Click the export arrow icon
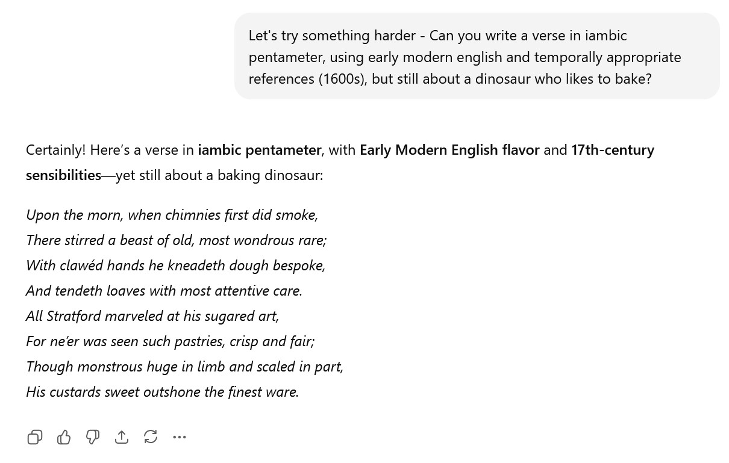729x463 pixels. click(x=122, y=437)
